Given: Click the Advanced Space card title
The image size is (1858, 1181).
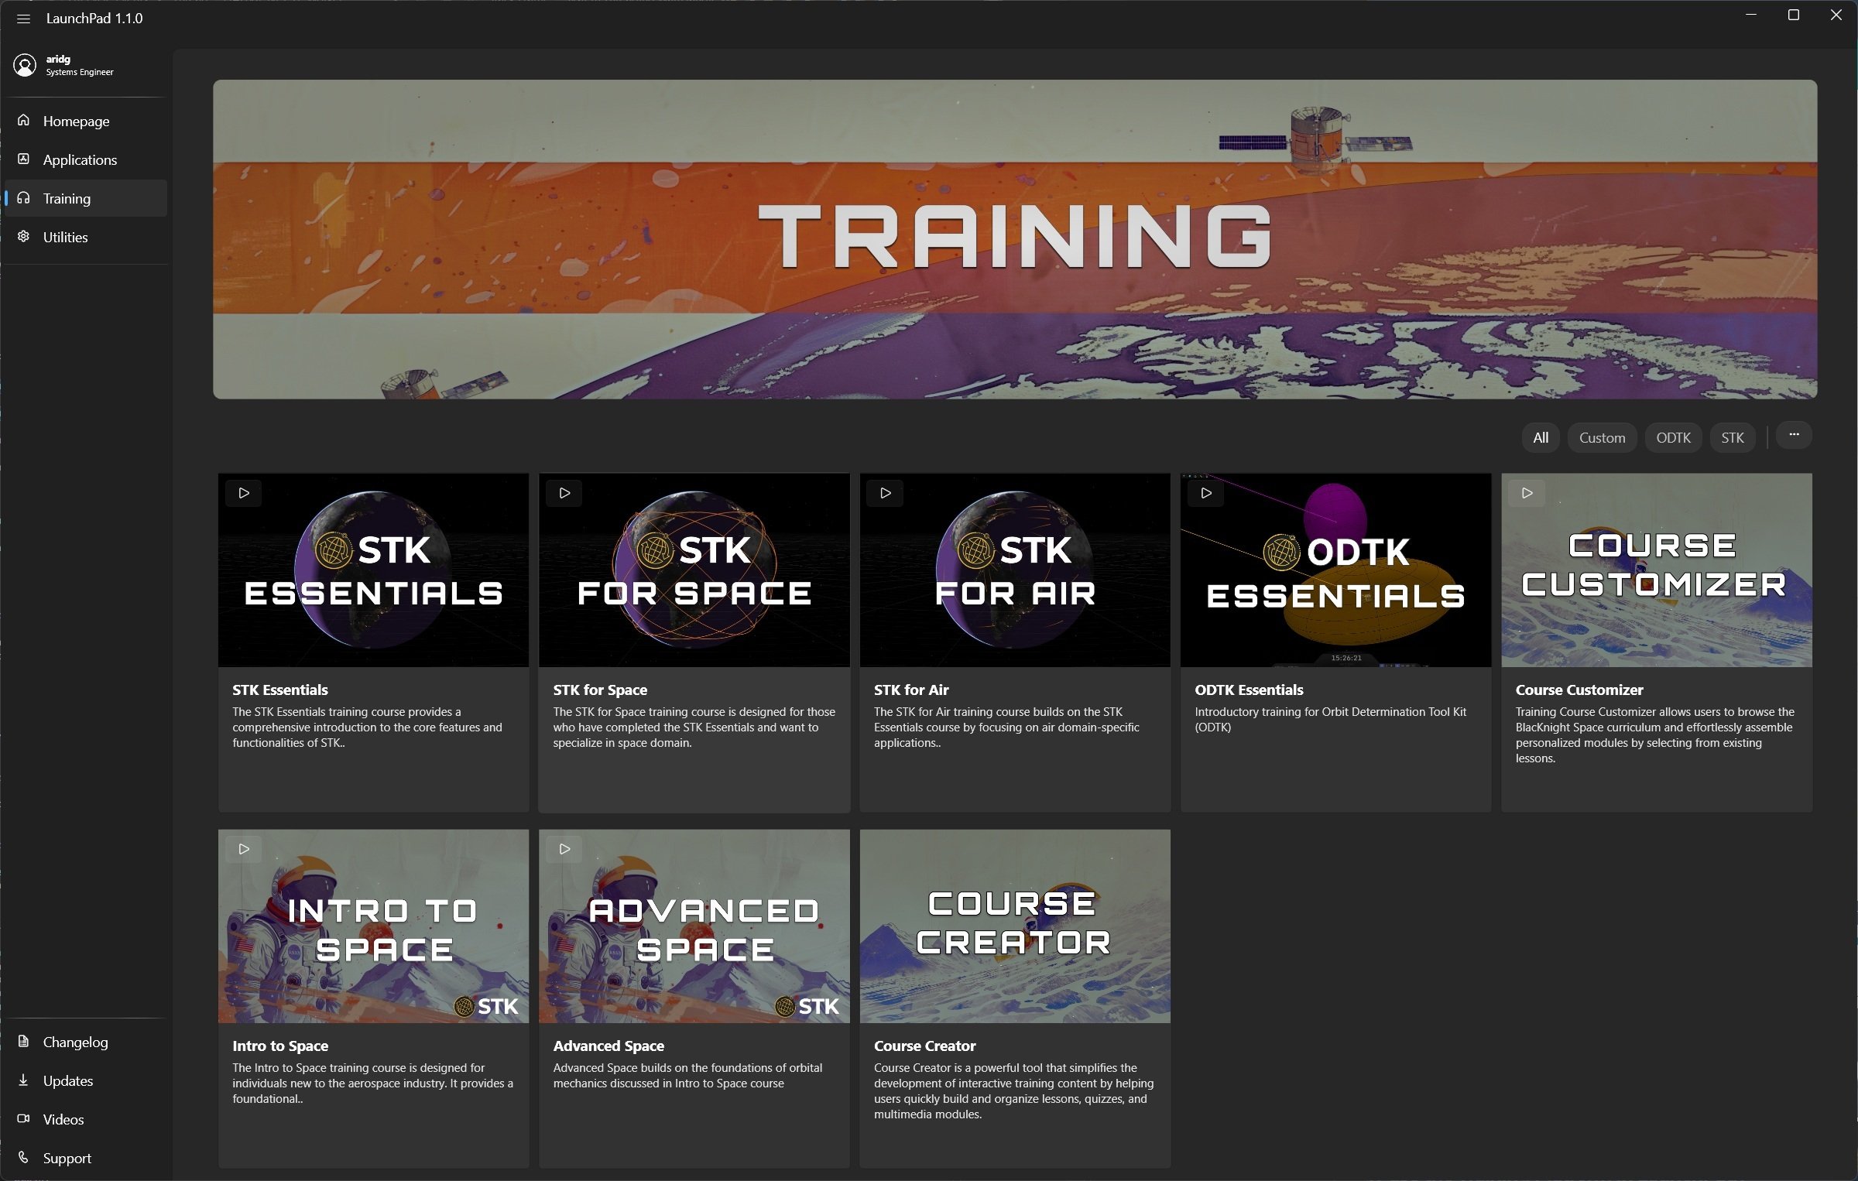Looking at the screenshot, I should [x=608, y=1046].
